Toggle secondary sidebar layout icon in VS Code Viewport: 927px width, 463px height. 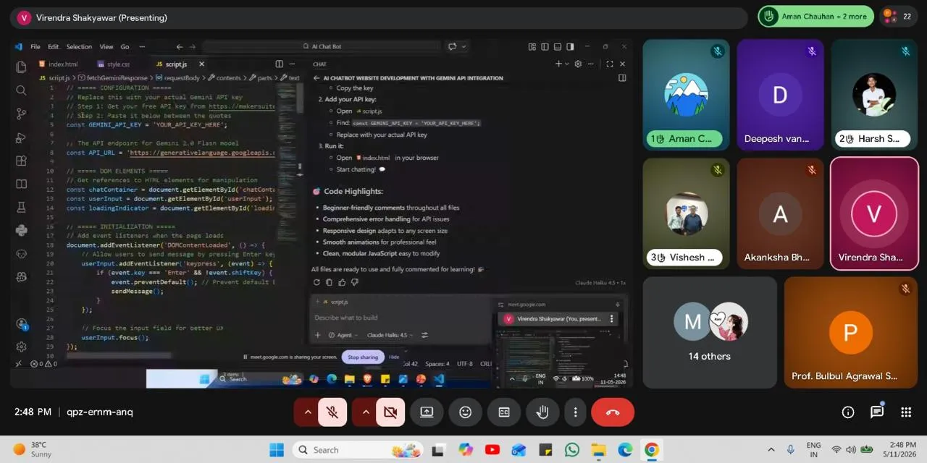click(x=570, y=46)
